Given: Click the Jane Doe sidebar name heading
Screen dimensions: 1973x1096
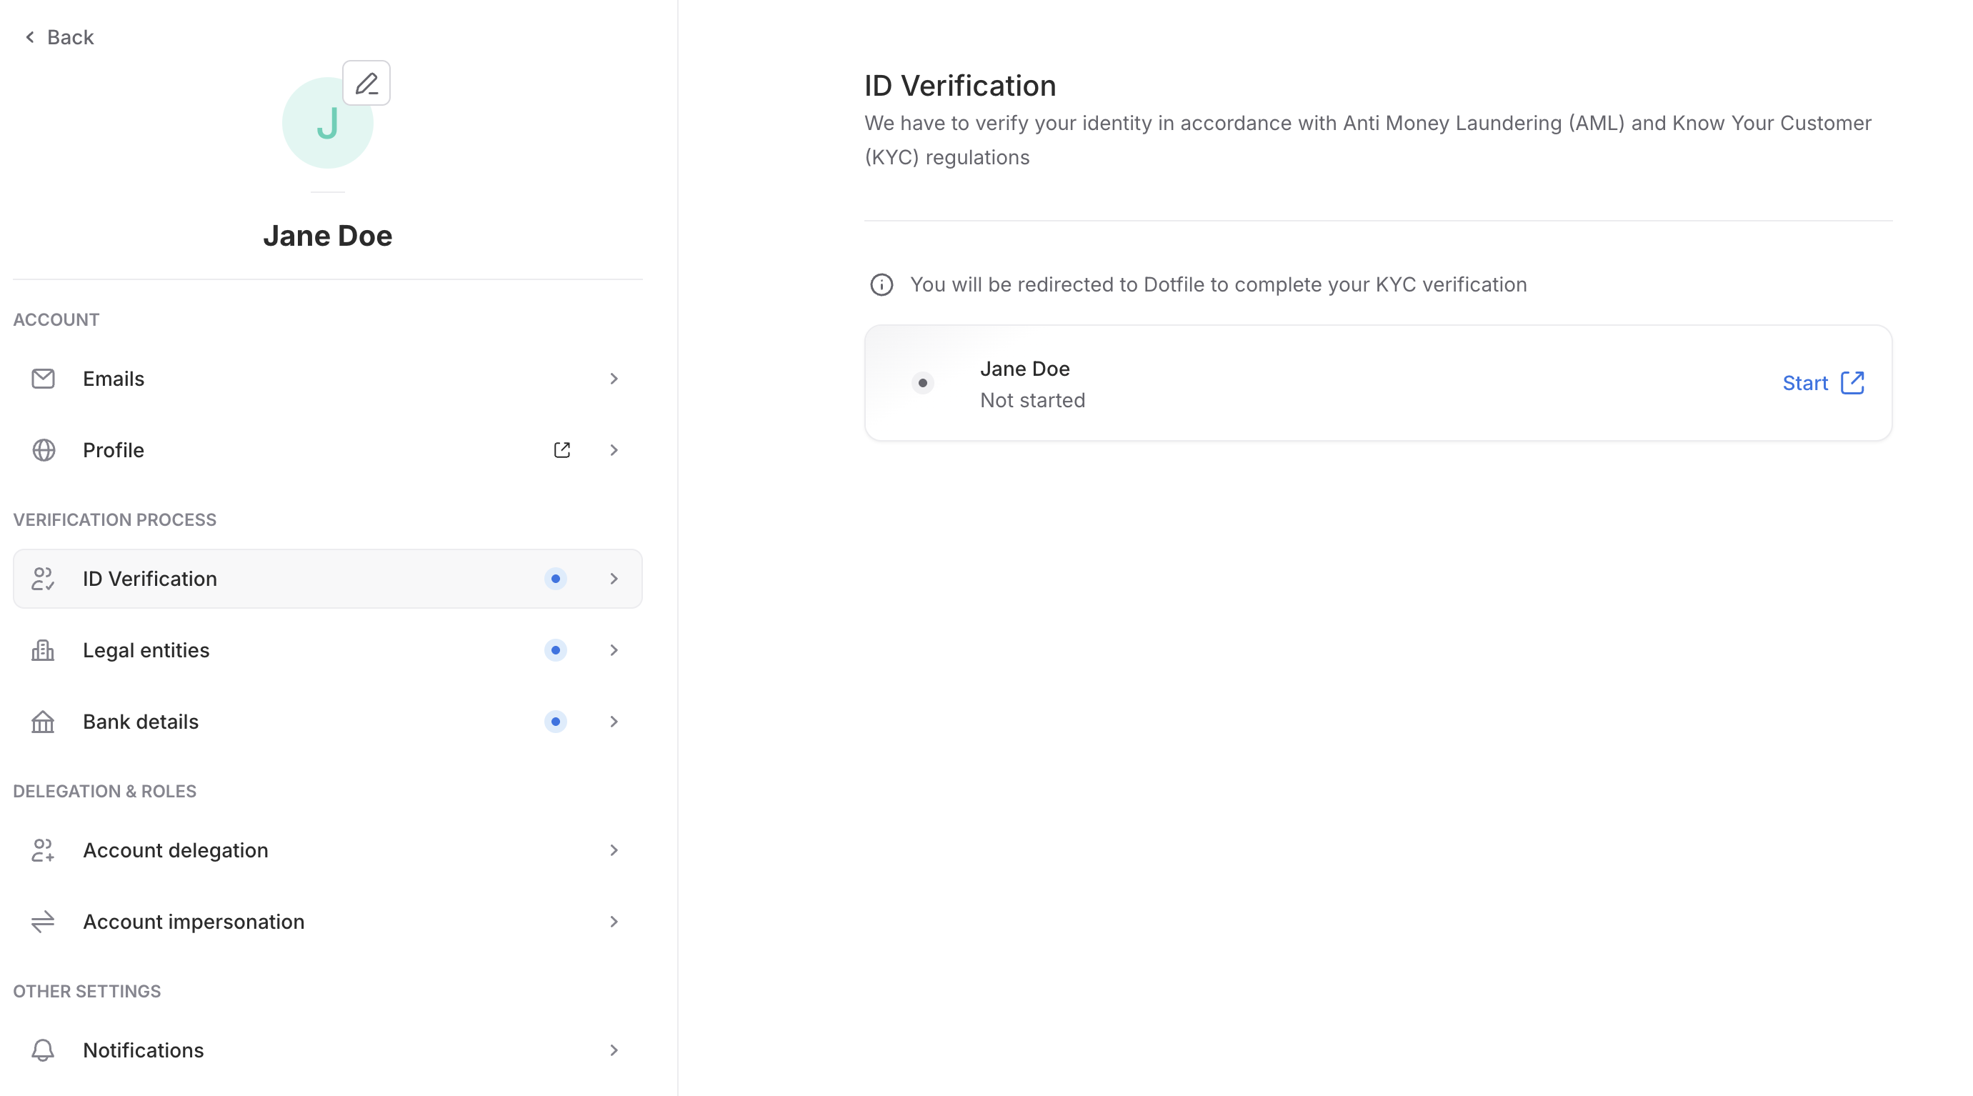Looking at the screenshot, I should pyautogui.click(x=328, y=236).
